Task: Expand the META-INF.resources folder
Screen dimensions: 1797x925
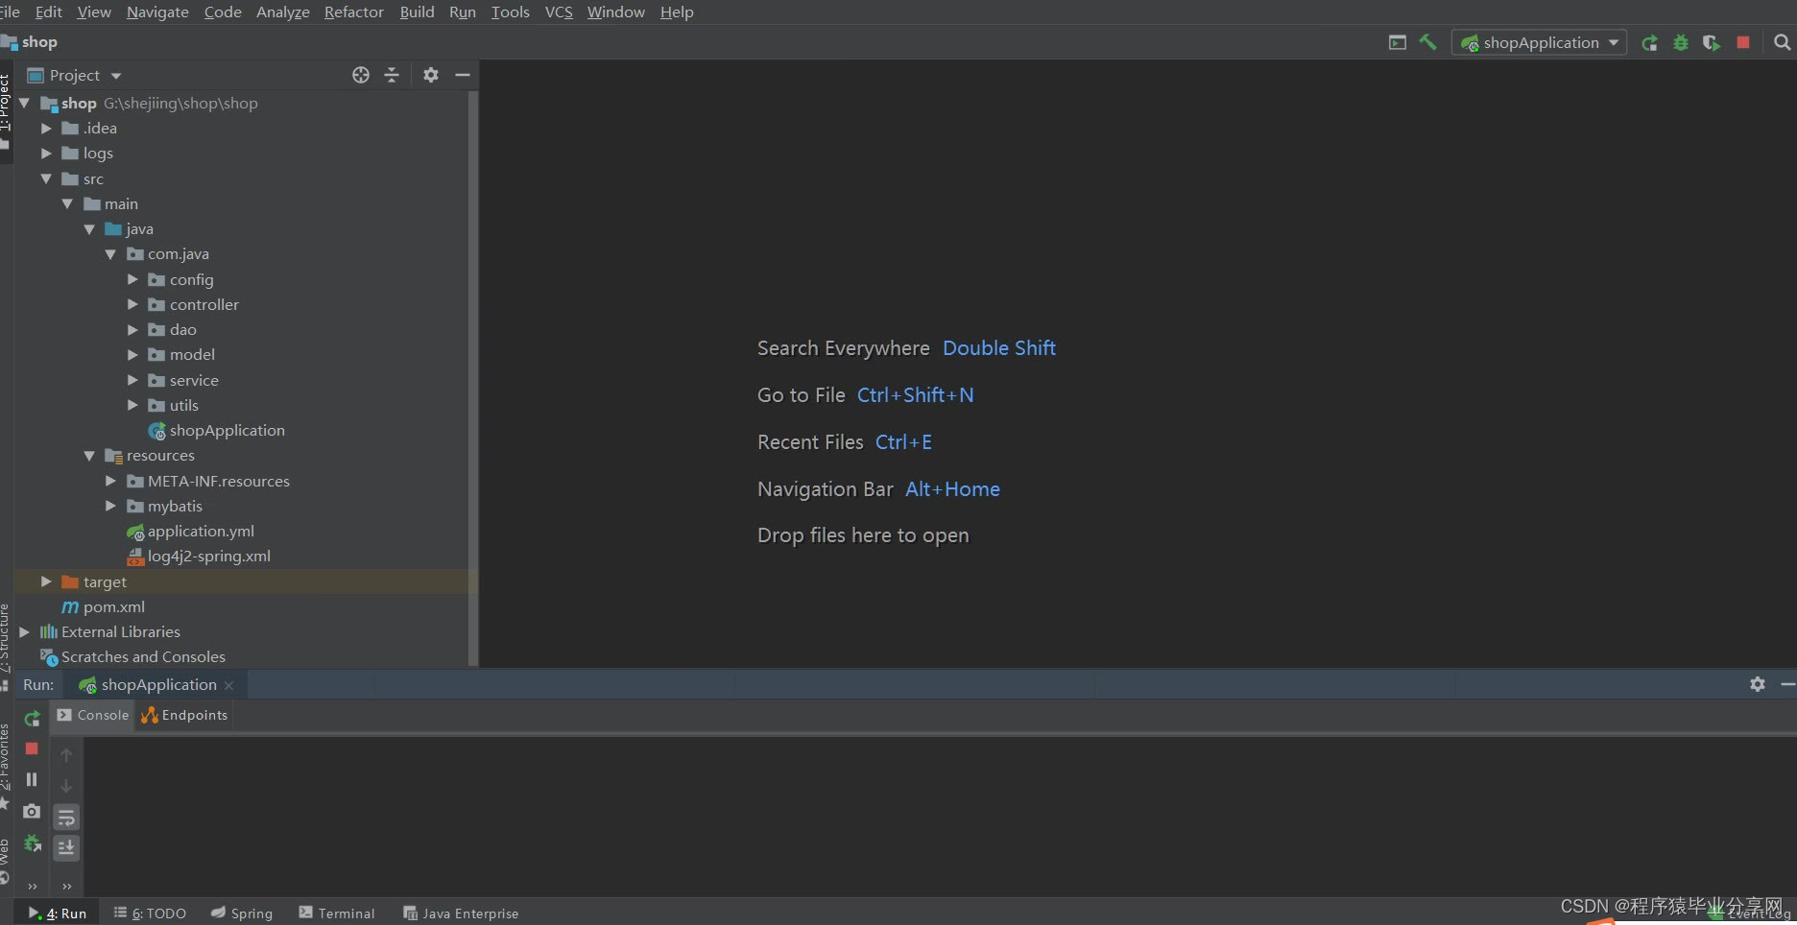Action: point(110,481)
